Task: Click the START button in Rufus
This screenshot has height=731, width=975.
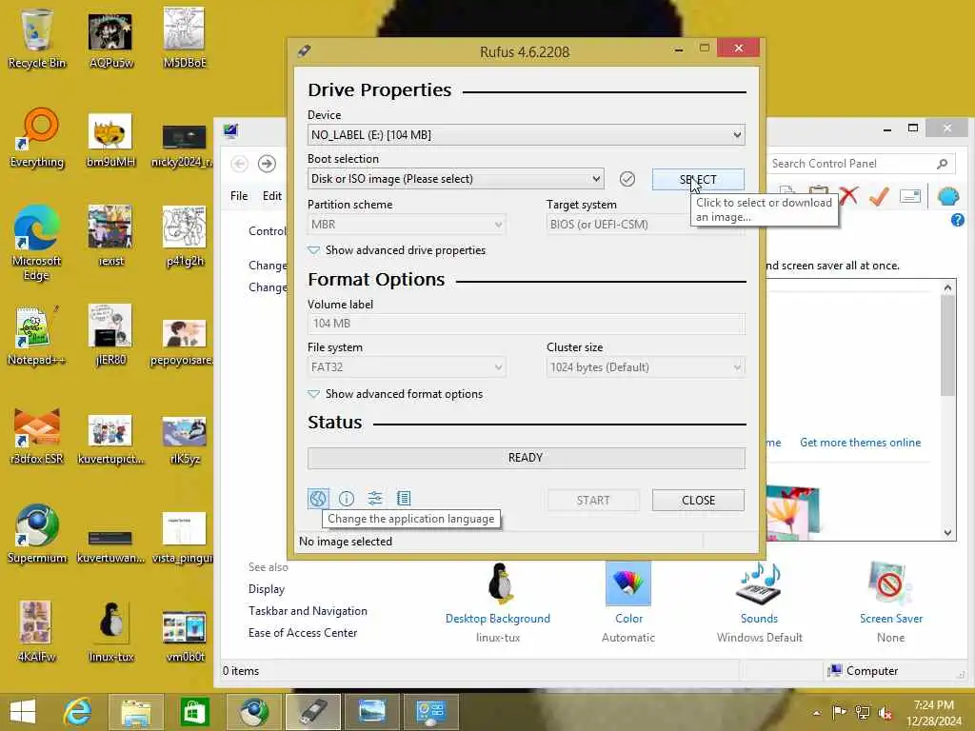Action: pyautogui.click(x=592, y=501)
